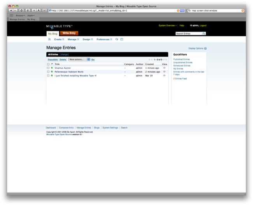Expand the Create menu arrow
This screenshot has height=205, width=253.
[63, 39]
